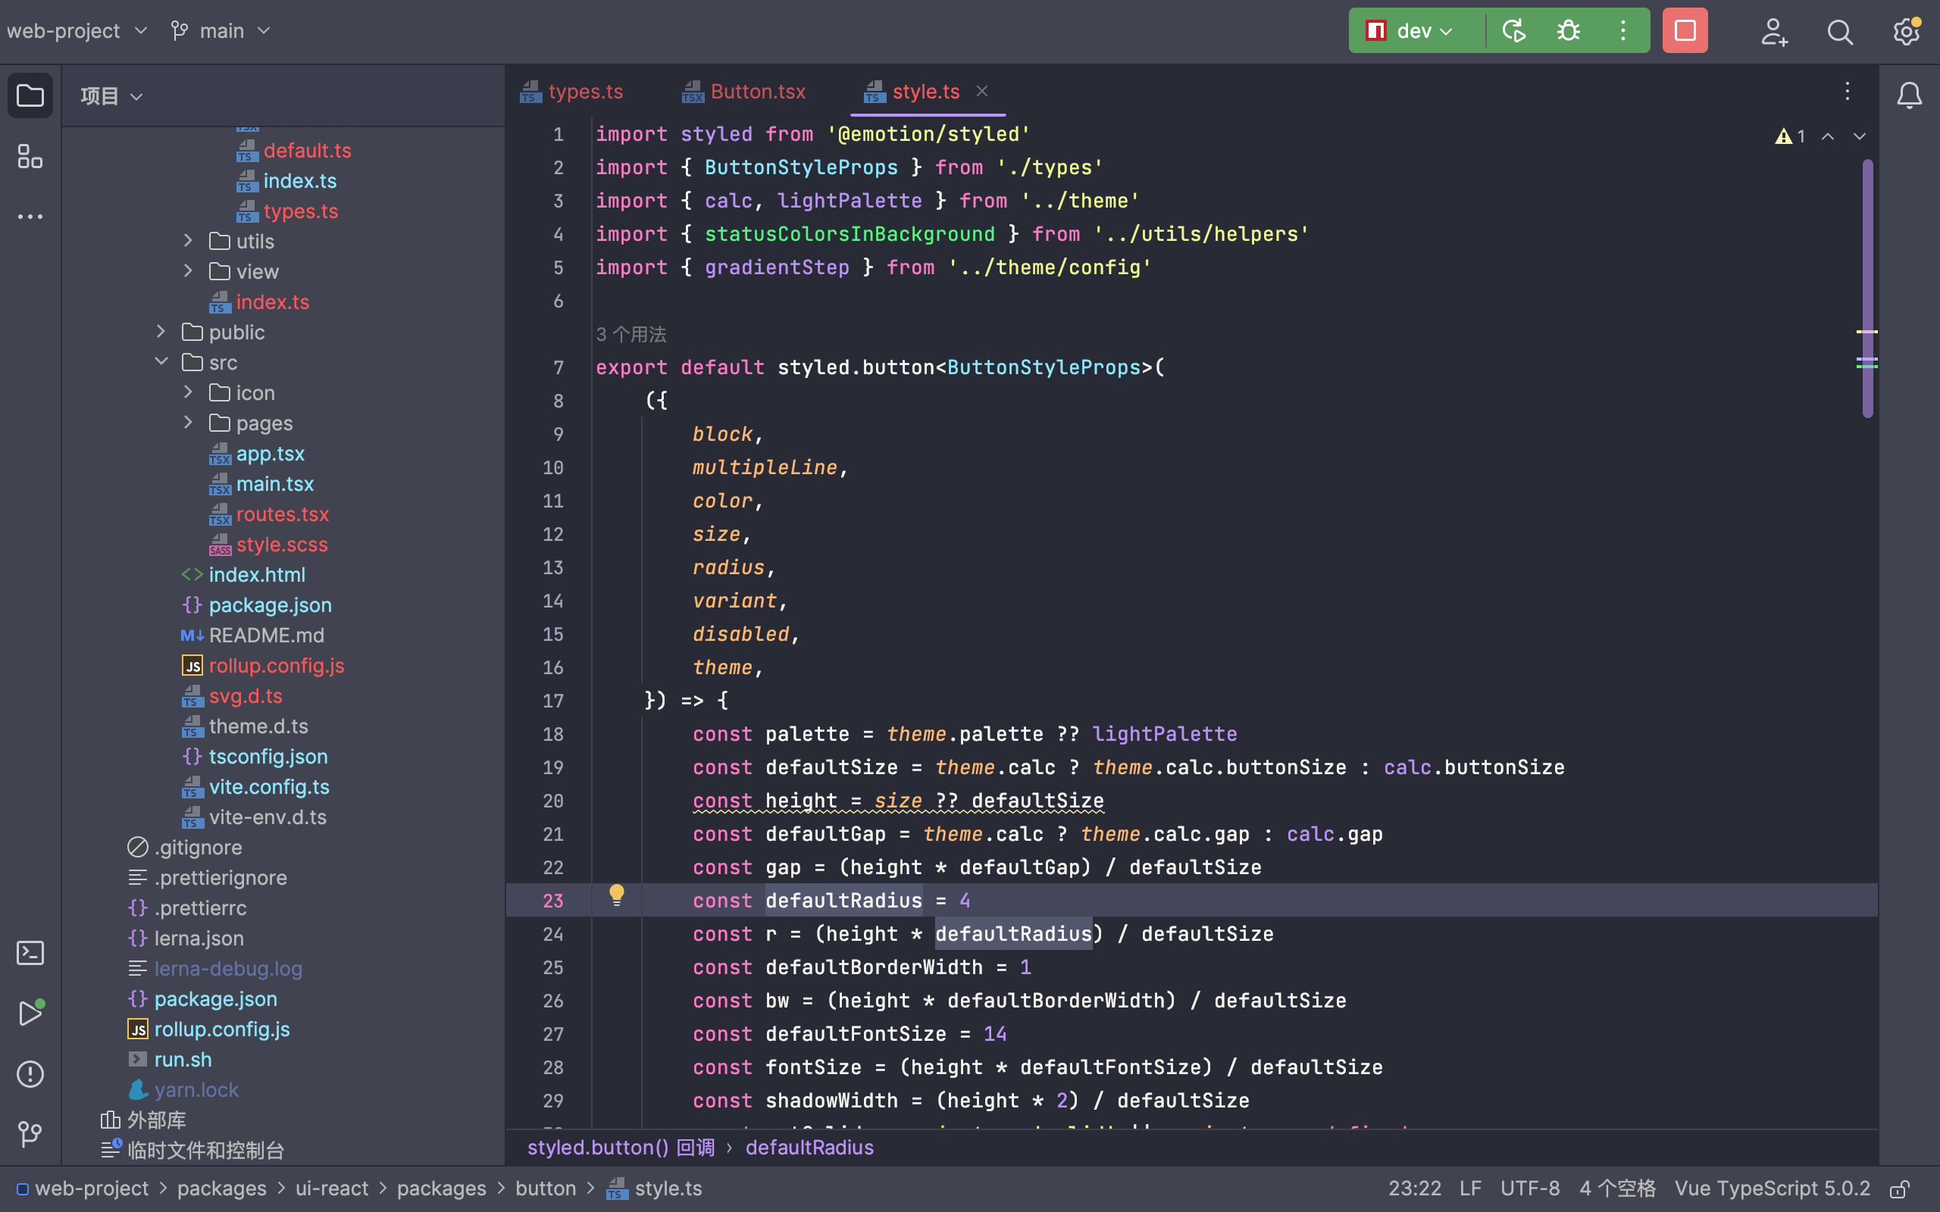
Task: Change line separator LF
Action: (1470, 1189)
